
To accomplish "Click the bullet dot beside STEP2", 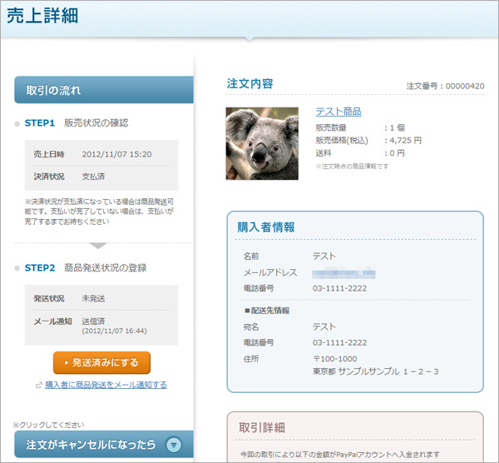I will pyautogui.click(x=17, y=268).
